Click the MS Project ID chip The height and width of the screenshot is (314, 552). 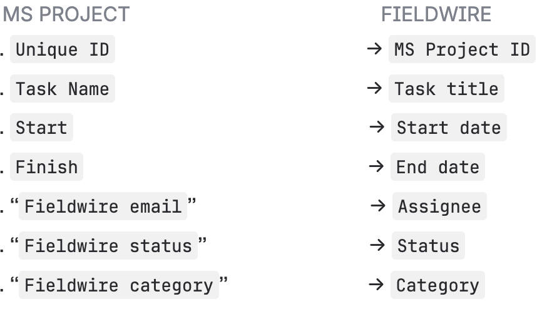462,50
